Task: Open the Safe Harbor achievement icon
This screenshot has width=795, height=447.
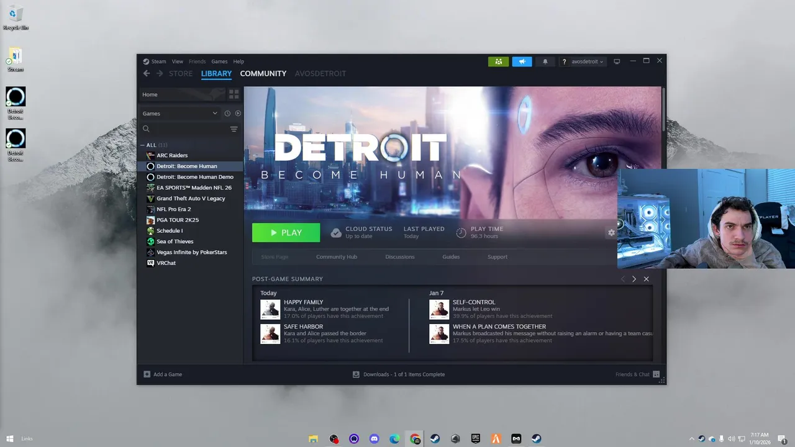Action: pos(270,333)
